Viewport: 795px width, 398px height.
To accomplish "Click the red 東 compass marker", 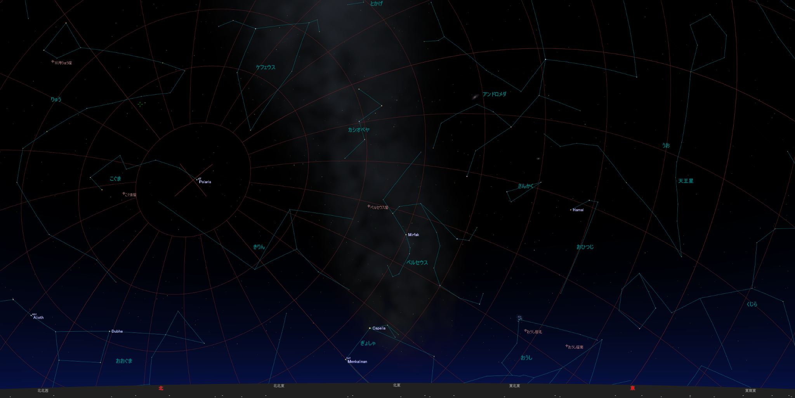I will click(x=633, y=388).
